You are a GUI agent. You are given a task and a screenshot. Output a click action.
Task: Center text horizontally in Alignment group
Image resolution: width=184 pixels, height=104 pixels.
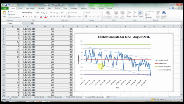[54, 16]
